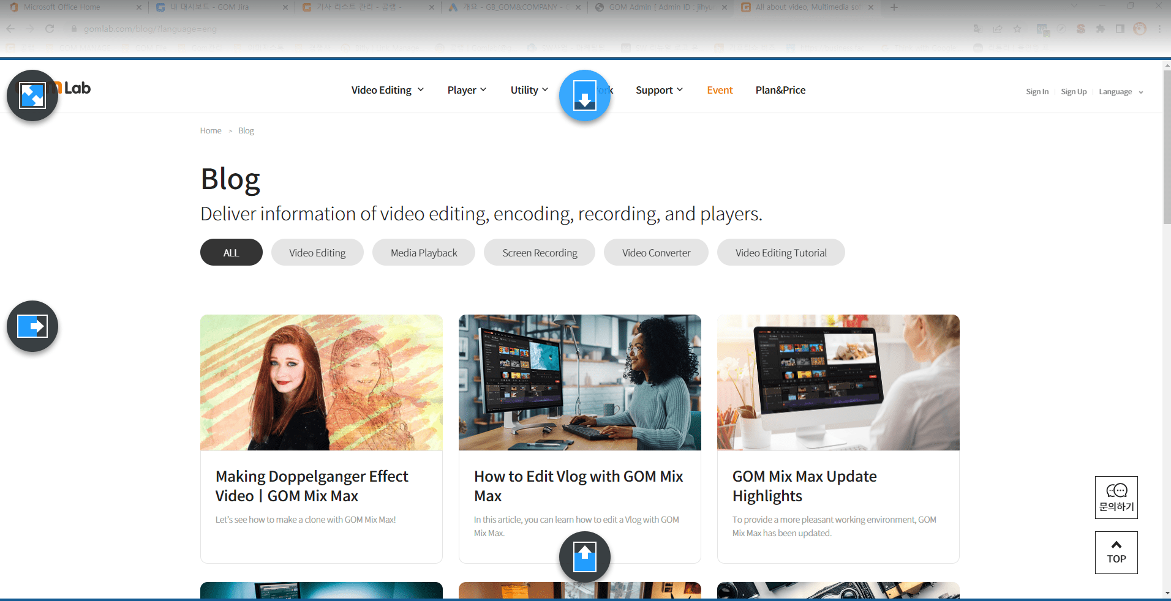Click the browser forward arrow
The image size is (1171, 601).
30,29
